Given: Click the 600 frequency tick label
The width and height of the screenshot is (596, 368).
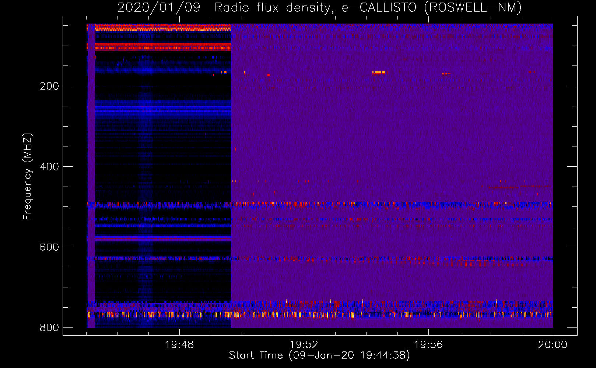Looking at the screenshot, I should click(x=49, y=247).
